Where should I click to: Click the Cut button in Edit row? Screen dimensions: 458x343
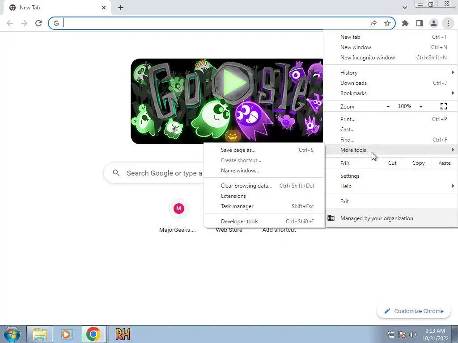tap(392, 163)
